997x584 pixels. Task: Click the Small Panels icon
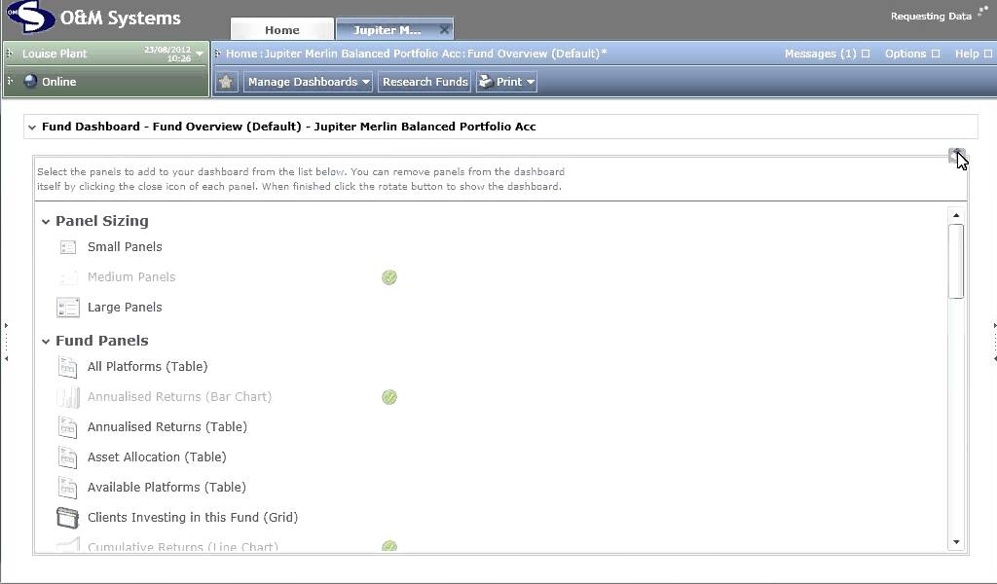pos(67,247)
